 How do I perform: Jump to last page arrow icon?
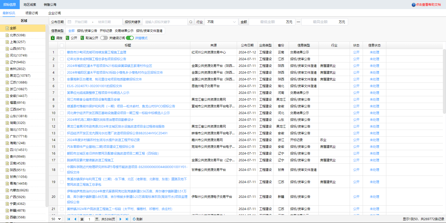tap(127, 219)
